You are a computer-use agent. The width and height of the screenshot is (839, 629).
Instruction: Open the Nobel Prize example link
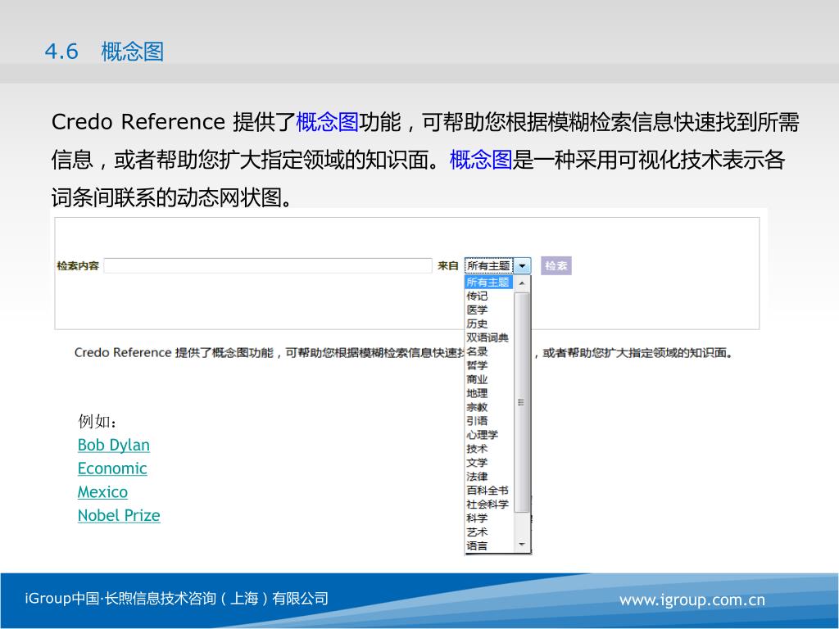(119, 516)
